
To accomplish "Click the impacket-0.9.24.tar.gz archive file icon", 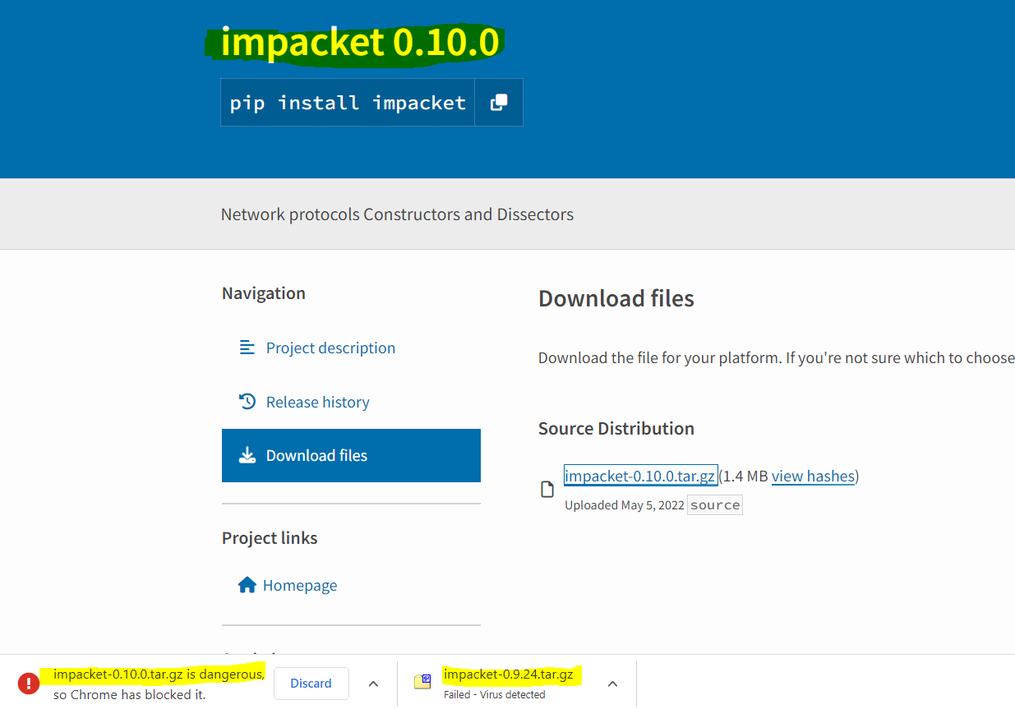I will (x=422, y=682).
